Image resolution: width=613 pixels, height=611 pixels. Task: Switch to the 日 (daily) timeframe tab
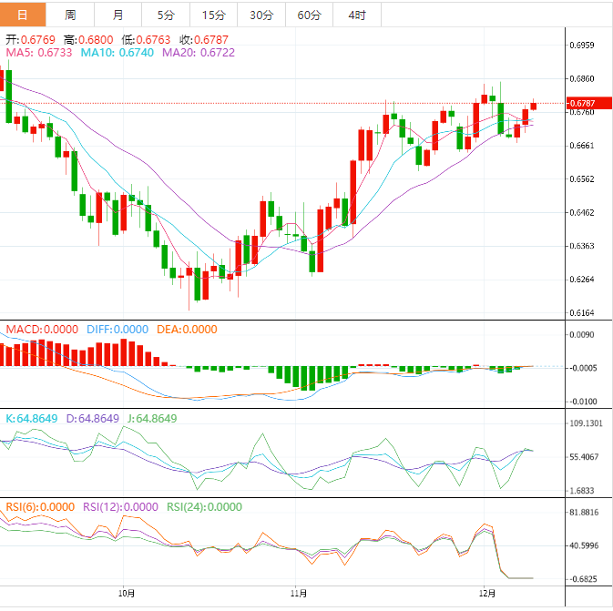(x=23, y=15)
